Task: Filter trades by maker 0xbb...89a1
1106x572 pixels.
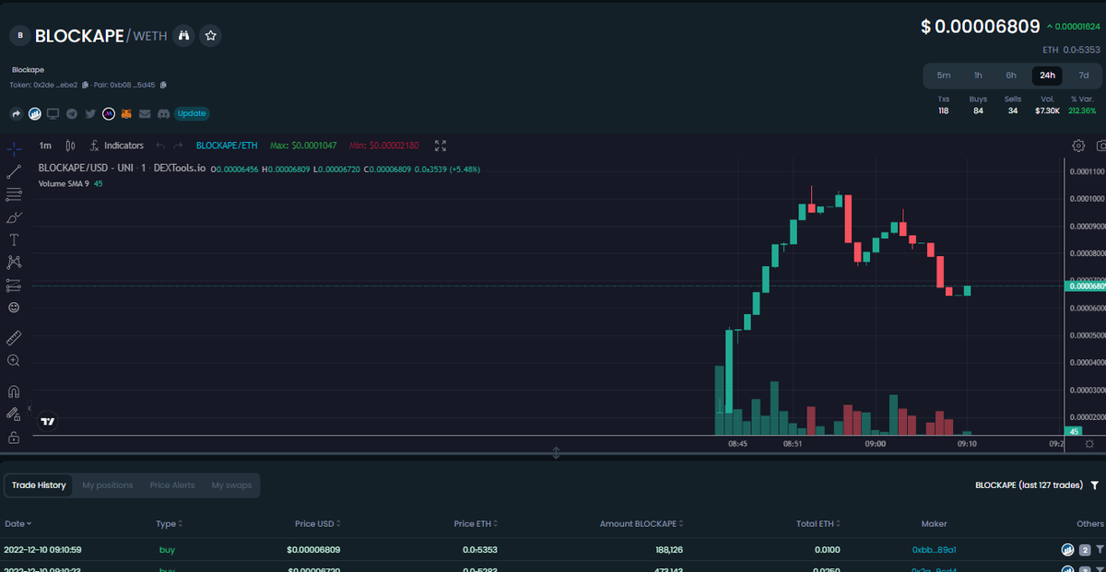Action: click(1100, 550)
